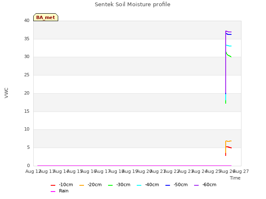Click the VWC y-axis label

(6, 93)
